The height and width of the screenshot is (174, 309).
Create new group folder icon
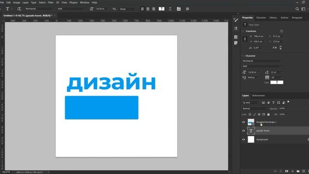point(298,171)
